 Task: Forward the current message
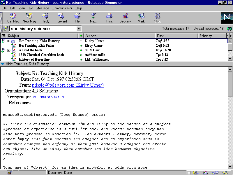pyautogui.click(x=61, y=18)
